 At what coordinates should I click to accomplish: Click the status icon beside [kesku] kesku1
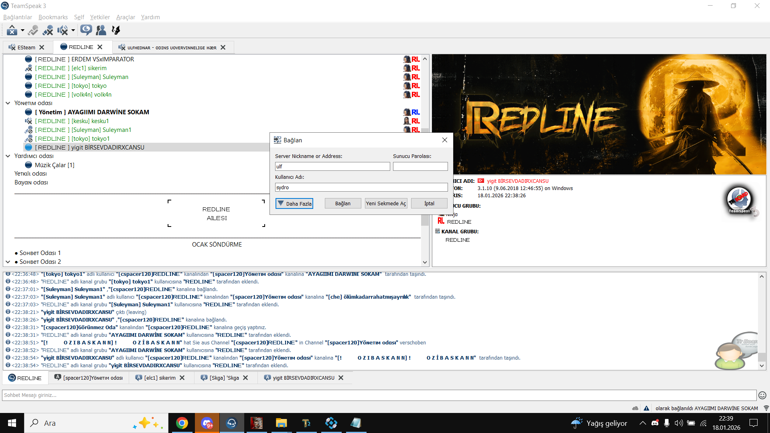coord(28,121)
